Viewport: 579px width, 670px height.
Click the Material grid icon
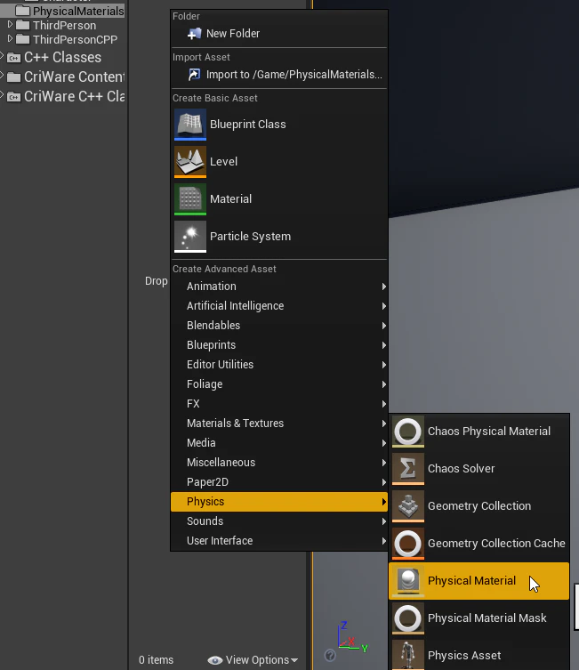click(190, 199)
